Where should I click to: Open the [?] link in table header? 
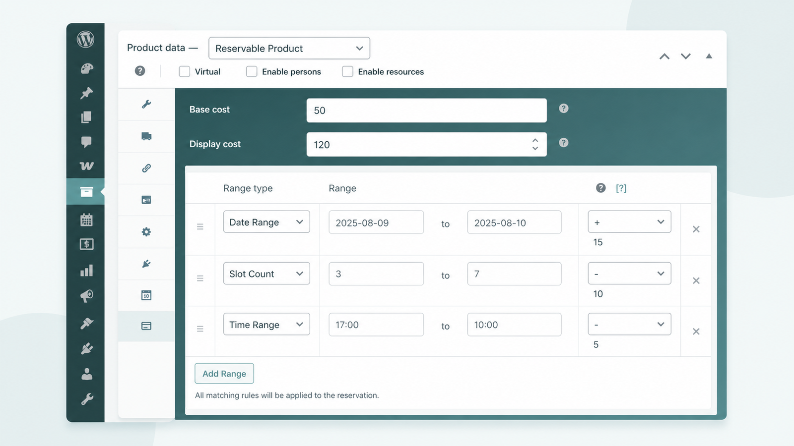[x=621, y=188]
